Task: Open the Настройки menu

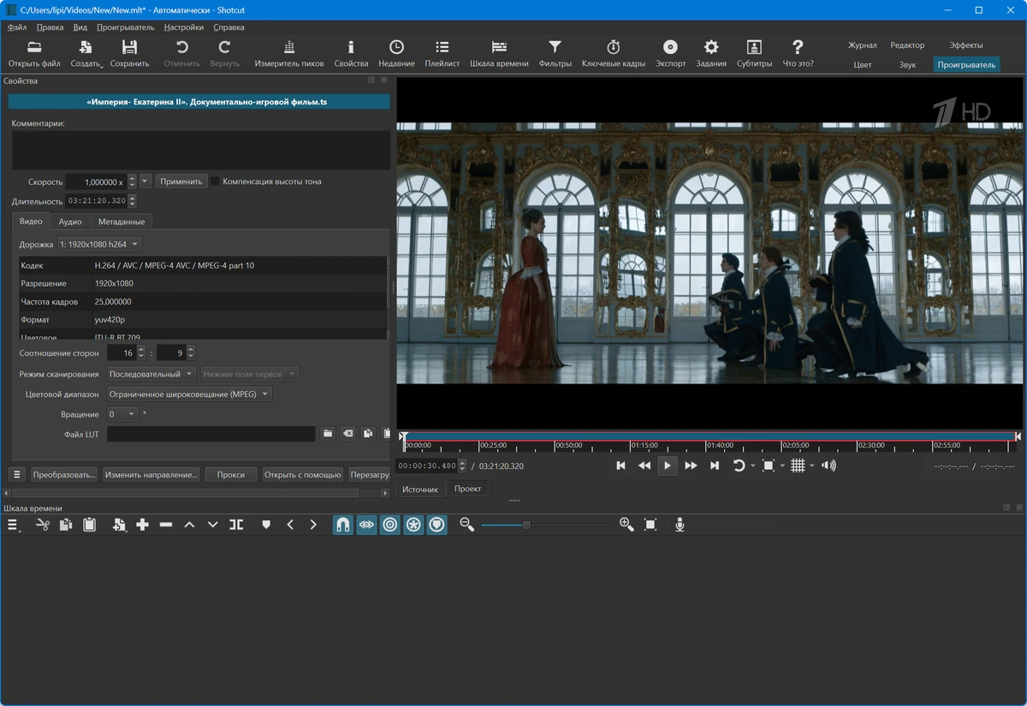Action: (183, 27)
